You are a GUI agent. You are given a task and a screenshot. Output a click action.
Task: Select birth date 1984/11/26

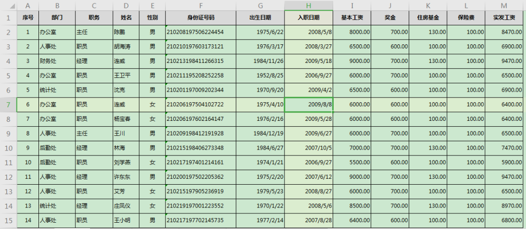coord(260,61)
